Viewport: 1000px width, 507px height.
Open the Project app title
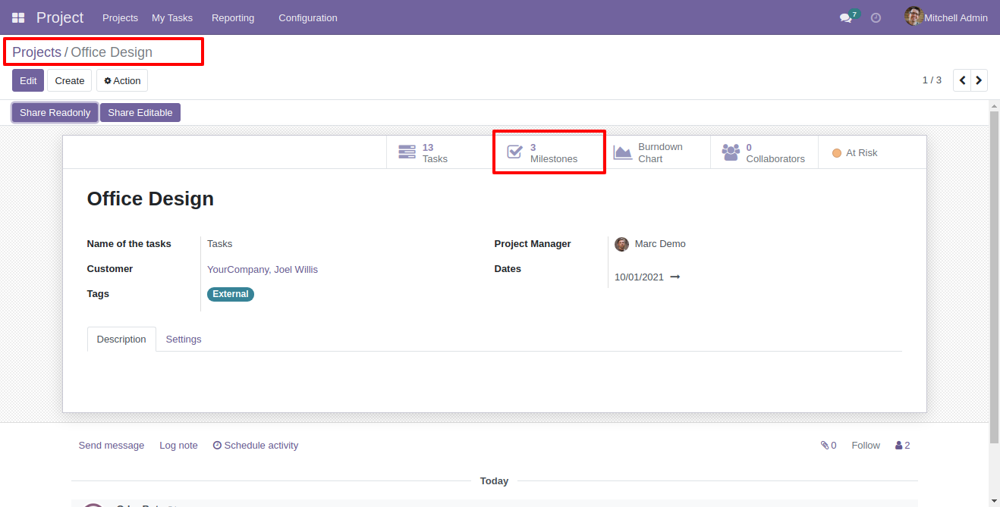[x=60, y=17]
